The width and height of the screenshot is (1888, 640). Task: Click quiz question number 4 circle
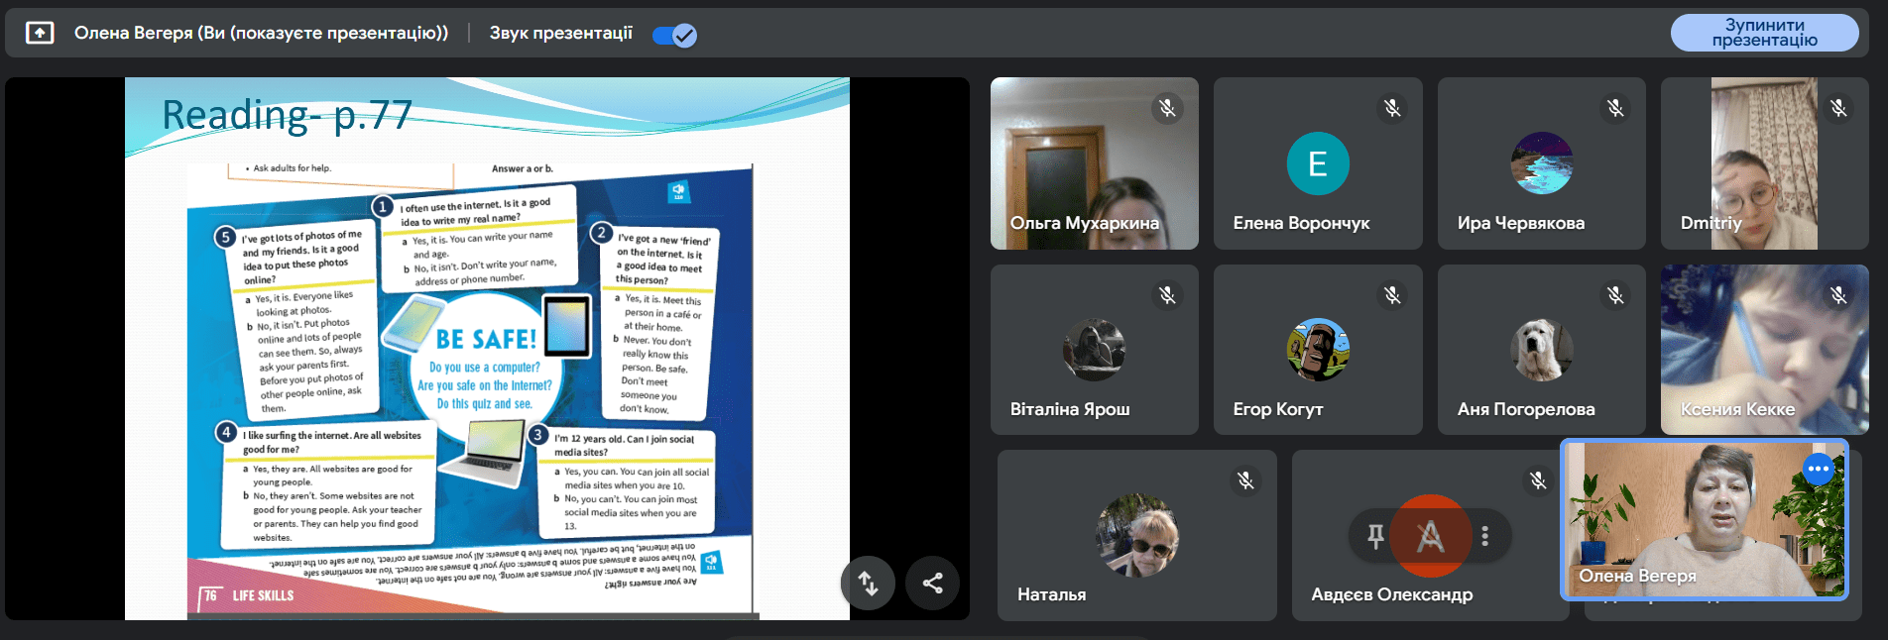(226, 432)
